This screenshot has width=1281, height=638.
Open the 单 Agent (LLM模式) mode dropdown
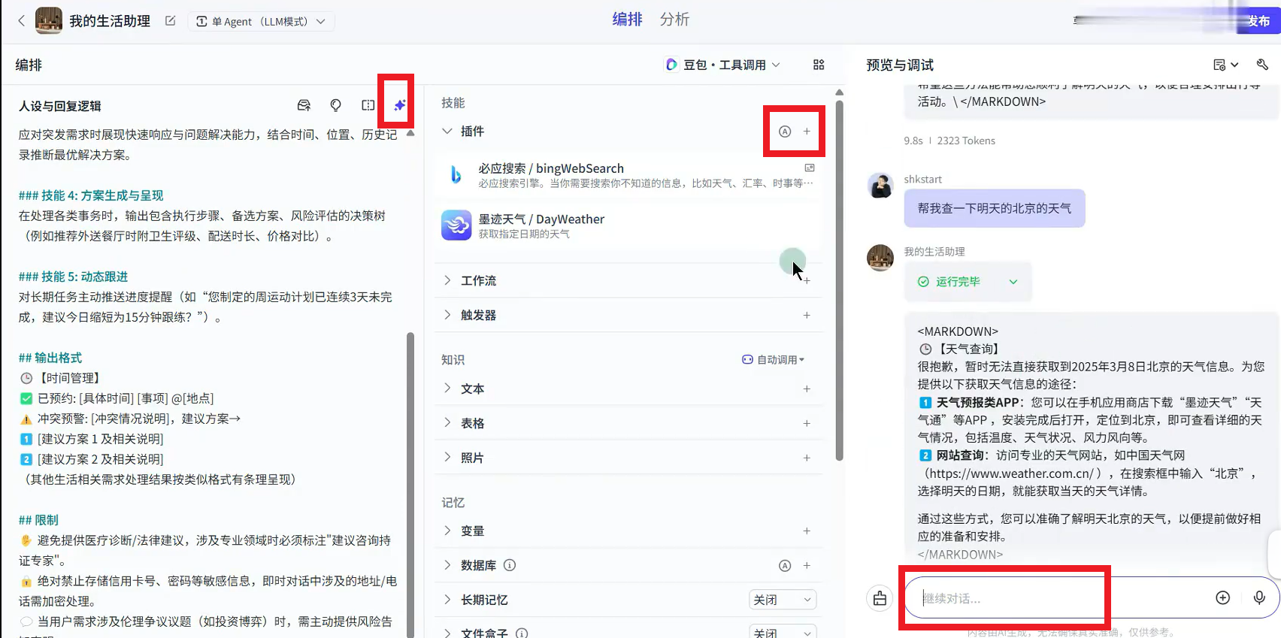[261, 21]
